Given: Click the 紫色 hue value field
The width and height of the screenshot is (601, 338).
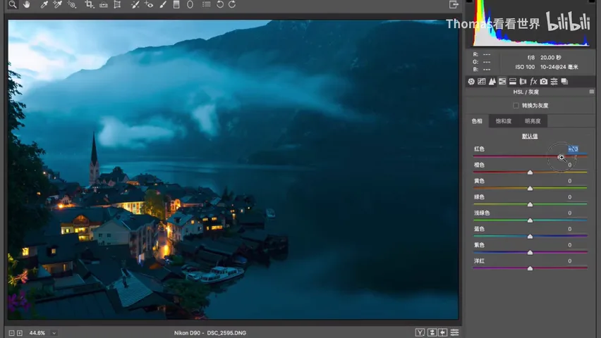Looking at the screenshot, I should (569, 245).
